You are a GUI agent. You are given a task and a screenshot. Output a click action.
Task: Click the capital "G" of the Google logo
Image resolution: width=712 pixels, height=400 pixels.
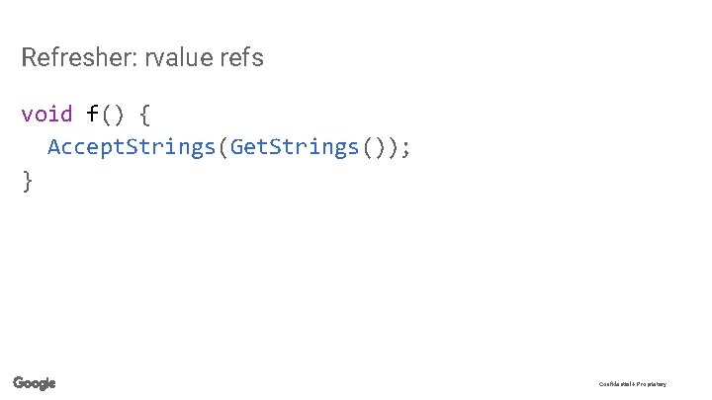tap(19, 383)
